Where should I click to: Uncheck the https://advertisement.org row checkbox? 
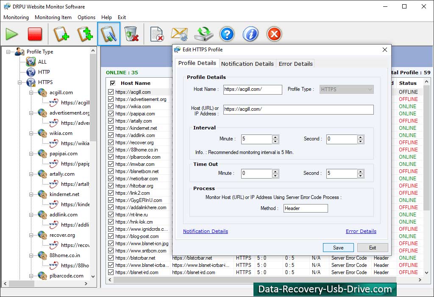click(x=111, y=99)
